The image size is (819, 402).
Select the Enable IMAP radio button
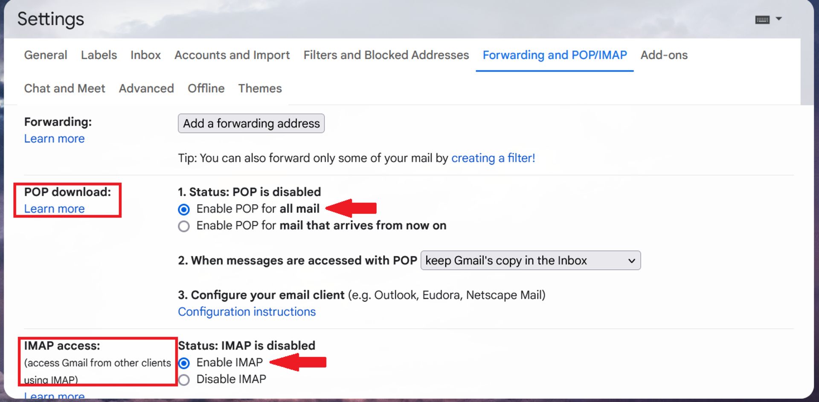click(x=184, y=363)
